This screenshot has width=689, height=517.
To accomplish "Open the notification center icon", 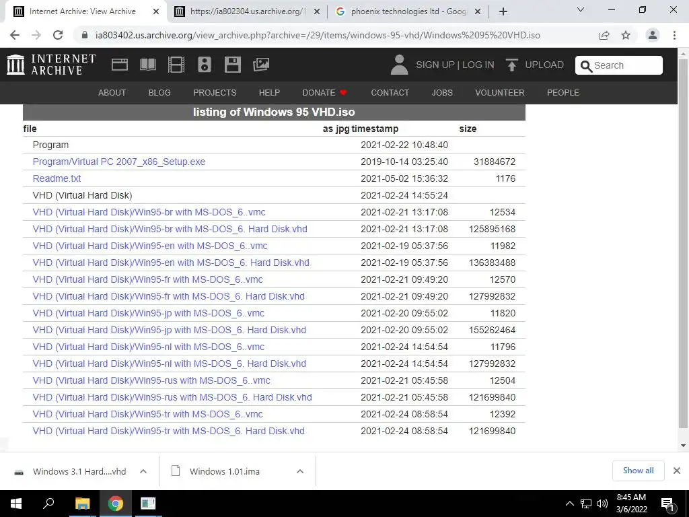I will [x=667, y=504].
